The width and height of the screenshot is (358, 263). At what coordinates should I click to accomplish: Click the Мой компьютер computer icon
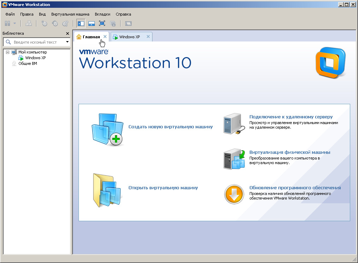tap(14, 52)
